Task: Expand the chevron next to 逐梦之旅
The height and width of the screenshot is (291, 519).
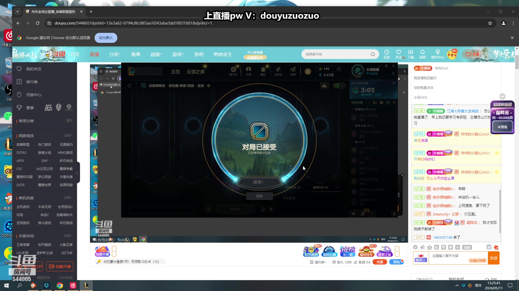Action: 397,251
